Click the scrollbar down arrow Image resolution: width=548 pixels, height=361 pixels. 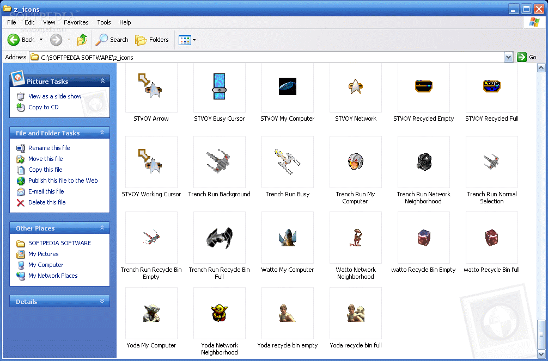pos(541,354)
